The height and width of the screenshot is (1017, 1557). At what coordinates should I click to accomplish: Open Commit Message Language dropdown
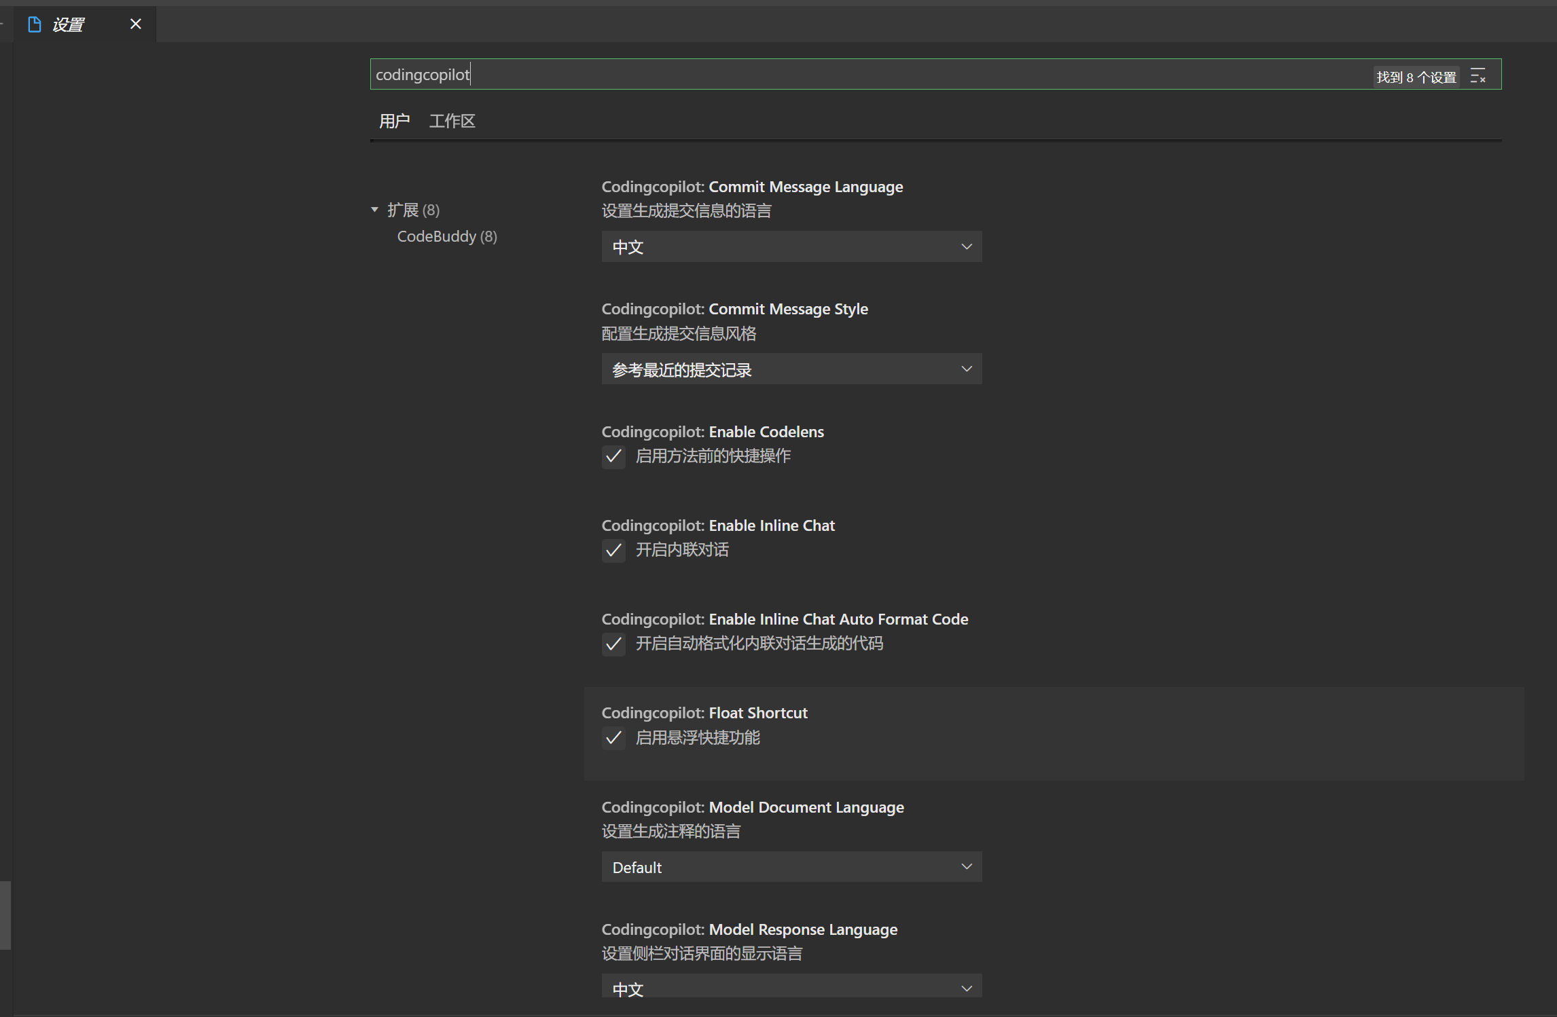click(x=791, y=246)
